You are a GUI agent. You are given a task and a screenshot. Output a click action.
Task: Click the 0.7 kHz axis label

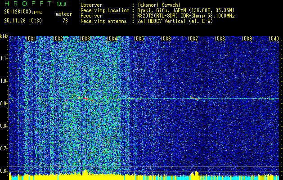point(4,148)
